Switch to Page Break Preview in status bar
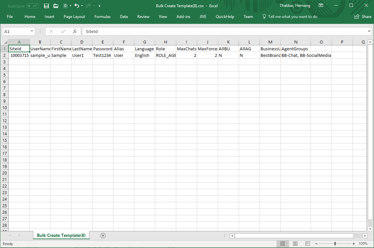 coord(307,244)
